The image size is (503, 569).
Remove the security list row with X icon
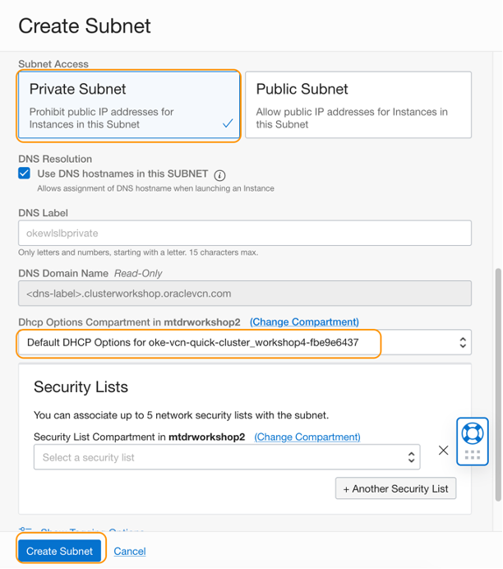pyautogui.click(x=443, y=451)
